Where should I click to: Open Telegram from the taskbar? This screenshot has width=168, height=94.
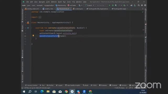(x=78, y=92)
